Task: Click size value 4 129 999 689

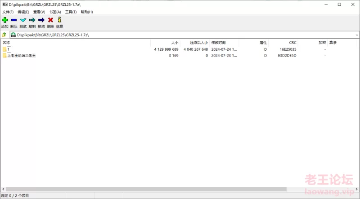Action: pyautogui.click(x=166, y=49)
